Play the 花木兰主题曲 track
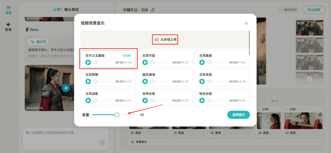 coord(88,63)
